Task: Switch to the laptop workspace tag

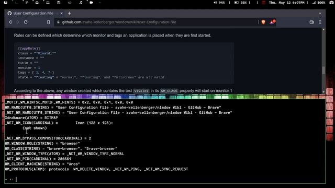Action: coord(48,3)
